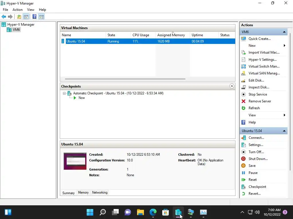The height and width of the screenshot is (219, 293).
Task: Click the Revert action
Action: click(254, 194)
